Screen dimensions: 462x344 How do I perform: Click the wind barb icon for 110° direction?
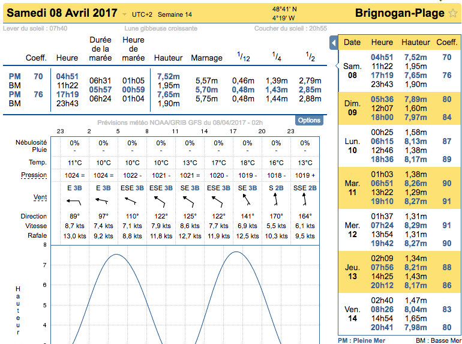click(x=132, y=202)
